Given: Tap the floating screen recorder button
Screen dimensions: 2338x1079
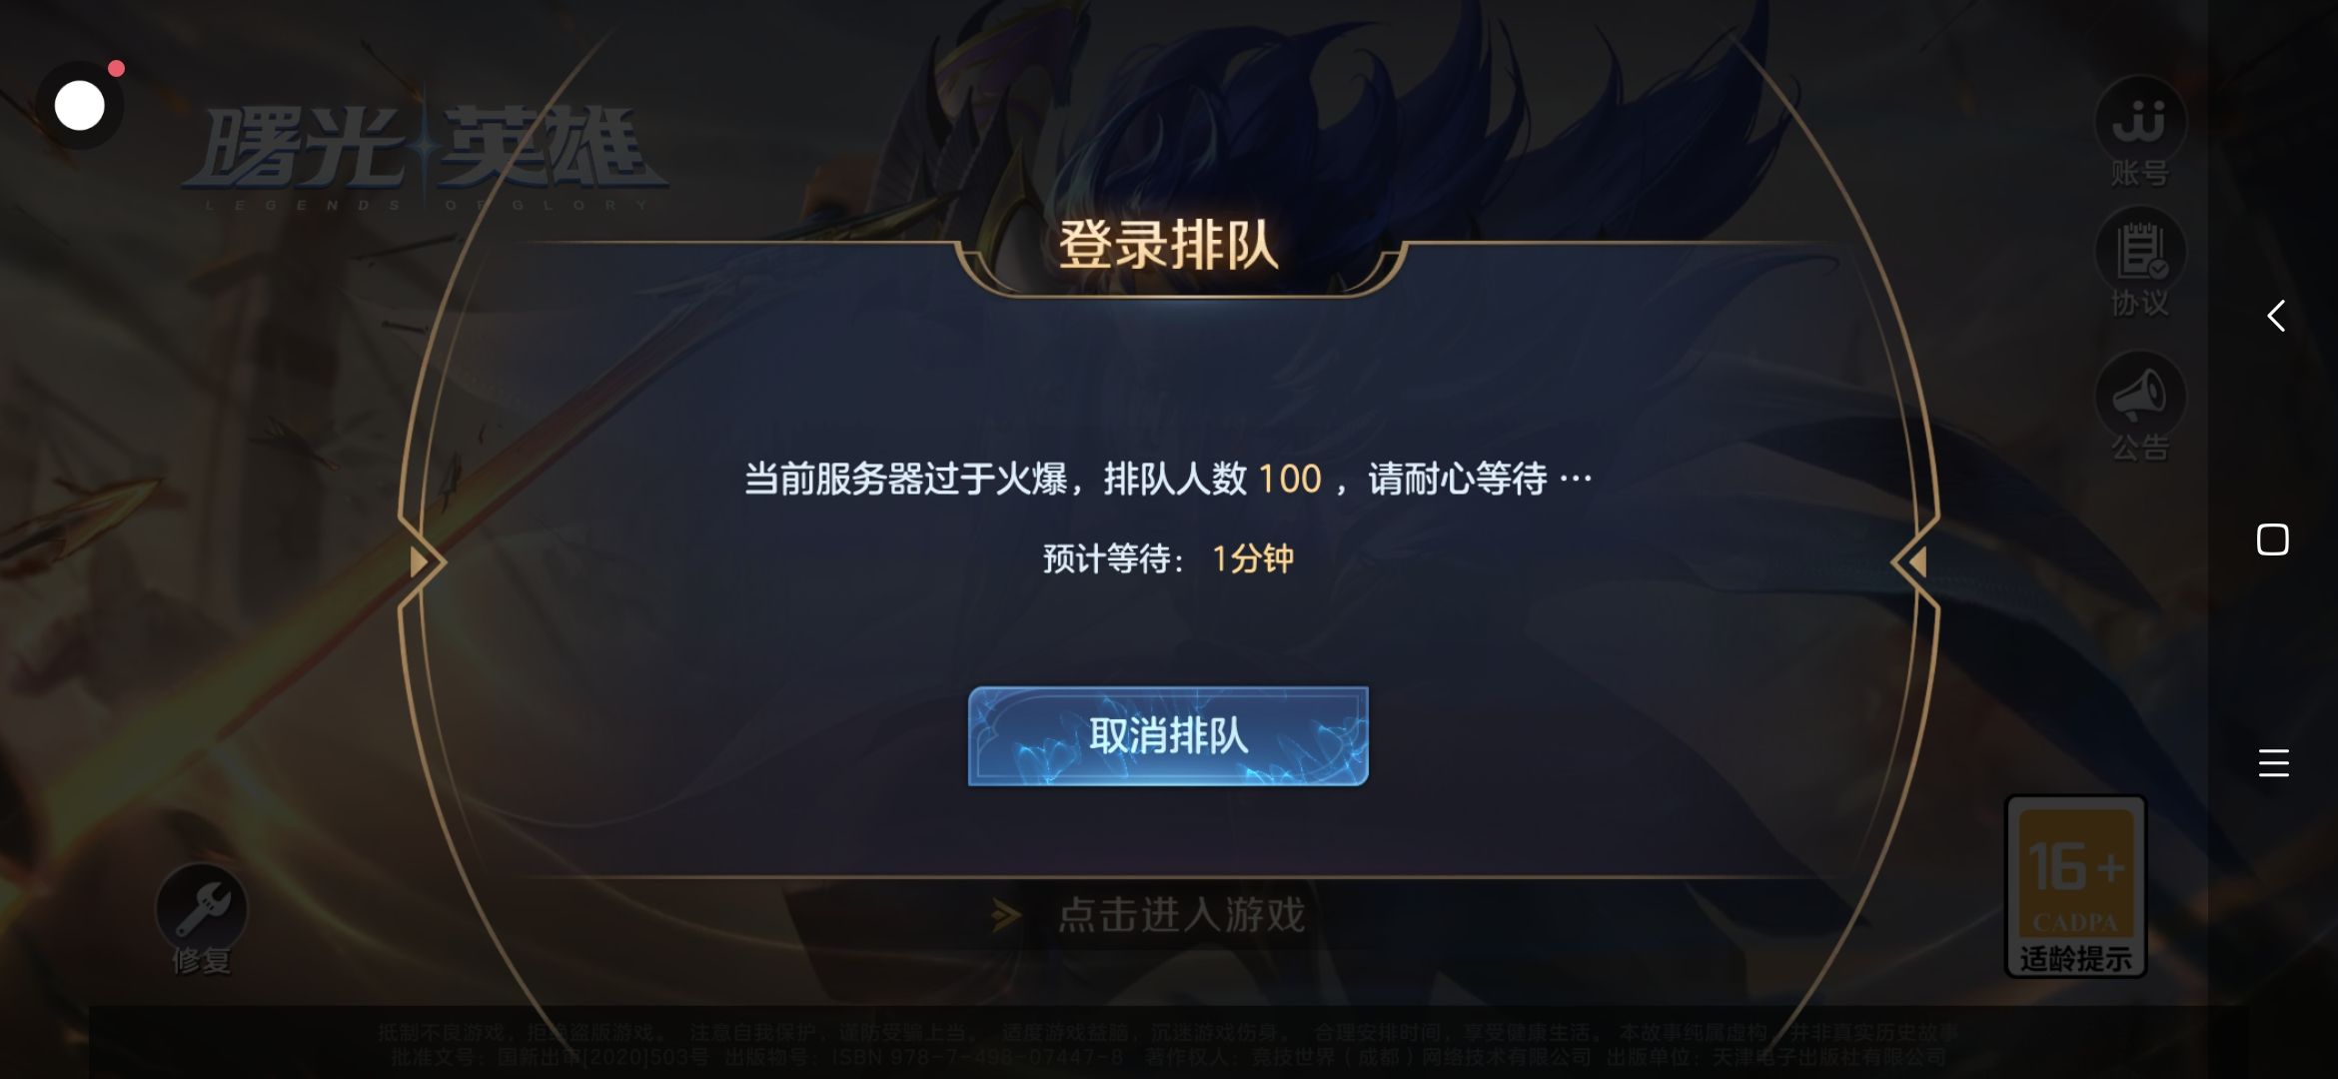Looking at the screenshot, I should [80, 106].
